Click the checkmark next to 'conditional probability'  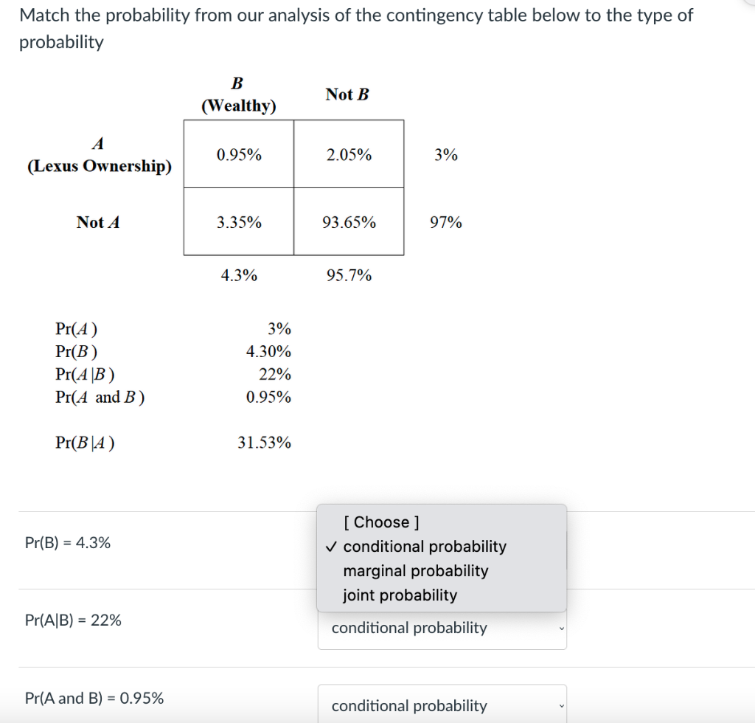(333, 547)
